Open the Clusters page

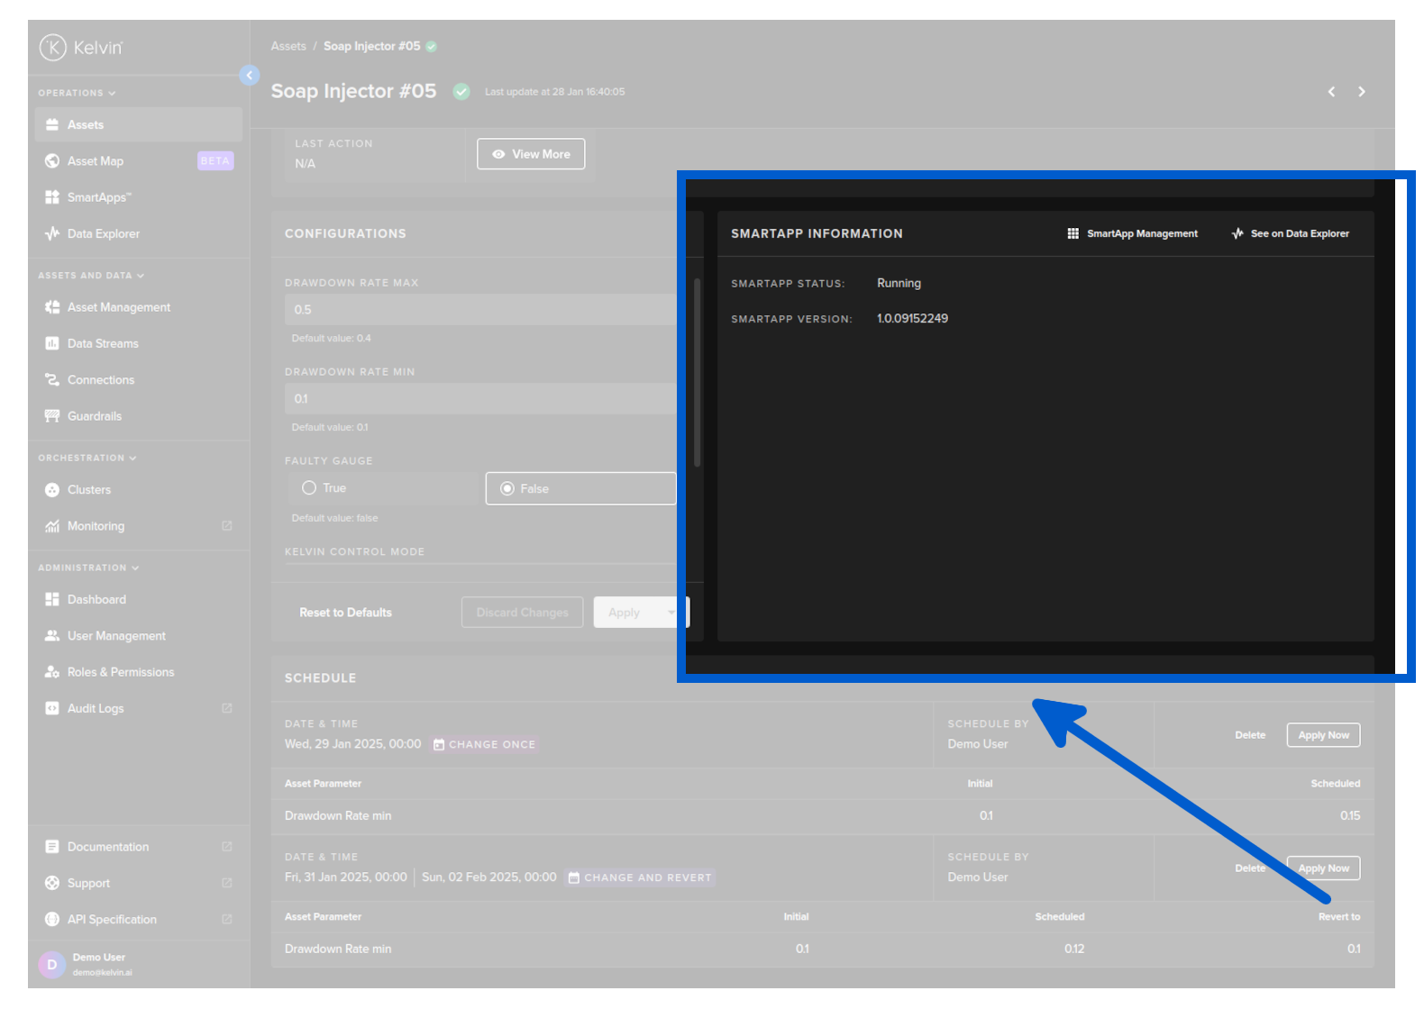89,489
